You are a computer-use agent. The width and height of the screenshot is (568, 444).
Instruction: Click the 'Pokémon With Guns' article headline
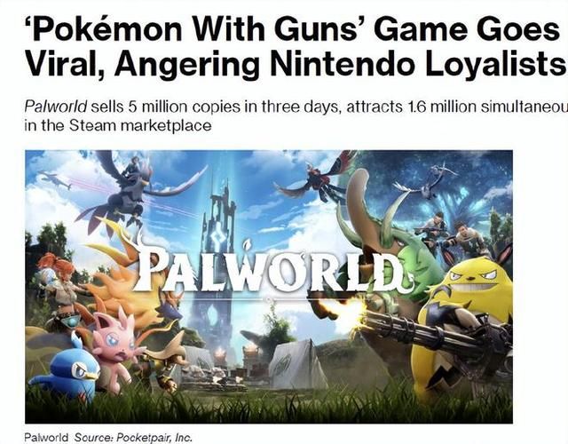click(296, 46)
